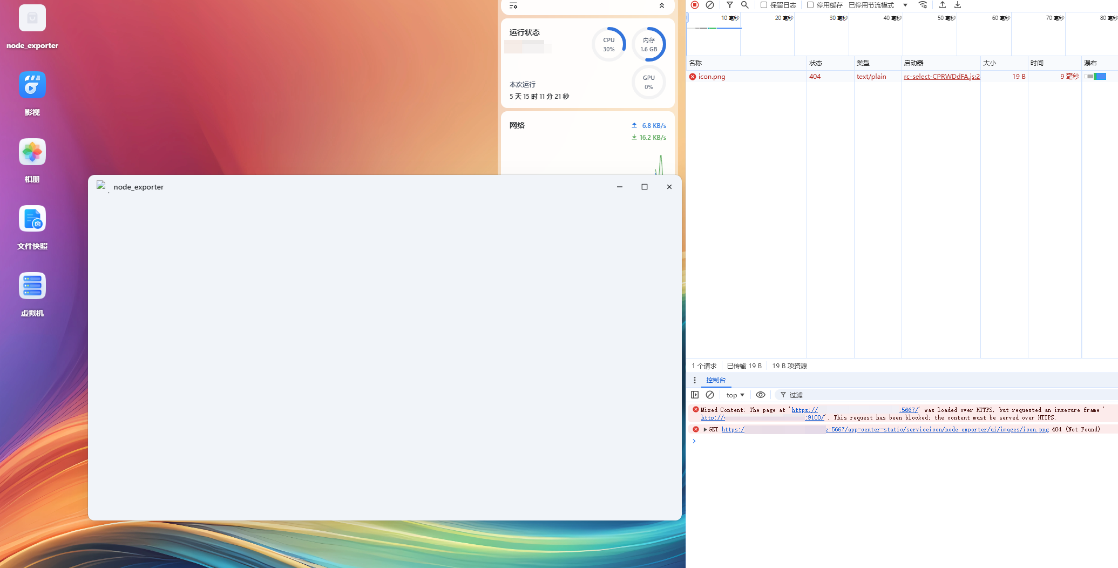The image size is (1118, 568).
Task: Open the icon.png 404 URL link
Action: pyautogui.click(x=885, y=430)
